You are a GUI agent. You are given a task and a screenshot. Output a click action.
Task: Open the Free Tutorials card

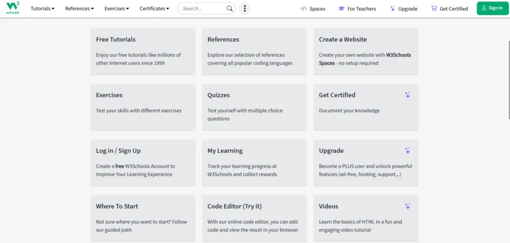coord(142,51)
